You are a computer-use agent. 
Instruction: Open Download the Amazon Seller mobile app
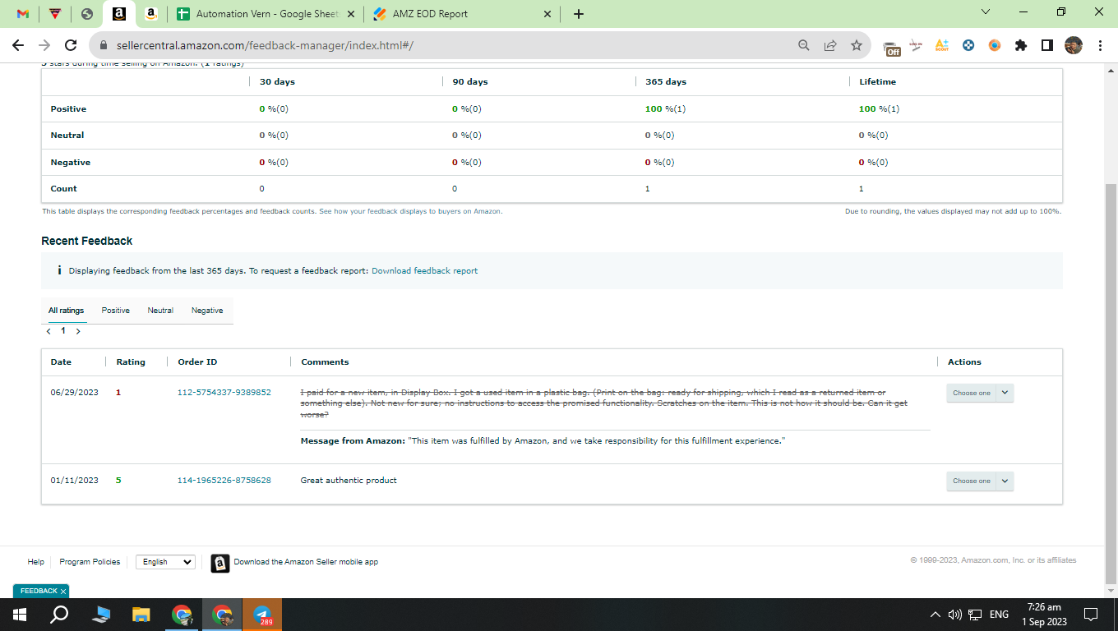coord(306,562)
